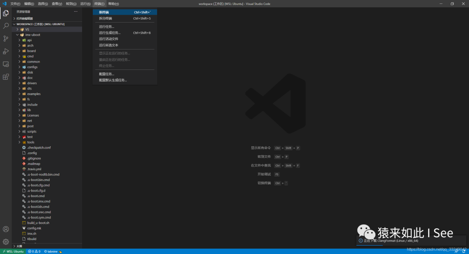469x254 pixels.
Task: Choose Configure Default Build Task entry
Action: [125, 80]
